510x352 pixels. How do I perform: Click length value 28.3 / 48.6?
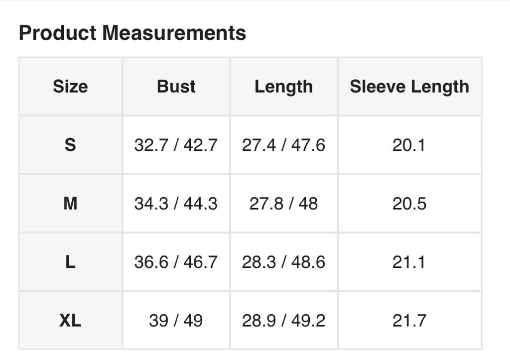click(x=283, y=262)
